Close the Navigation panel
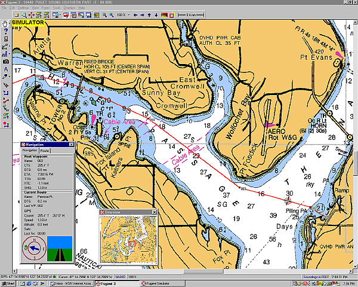 (x=71, y=145)
